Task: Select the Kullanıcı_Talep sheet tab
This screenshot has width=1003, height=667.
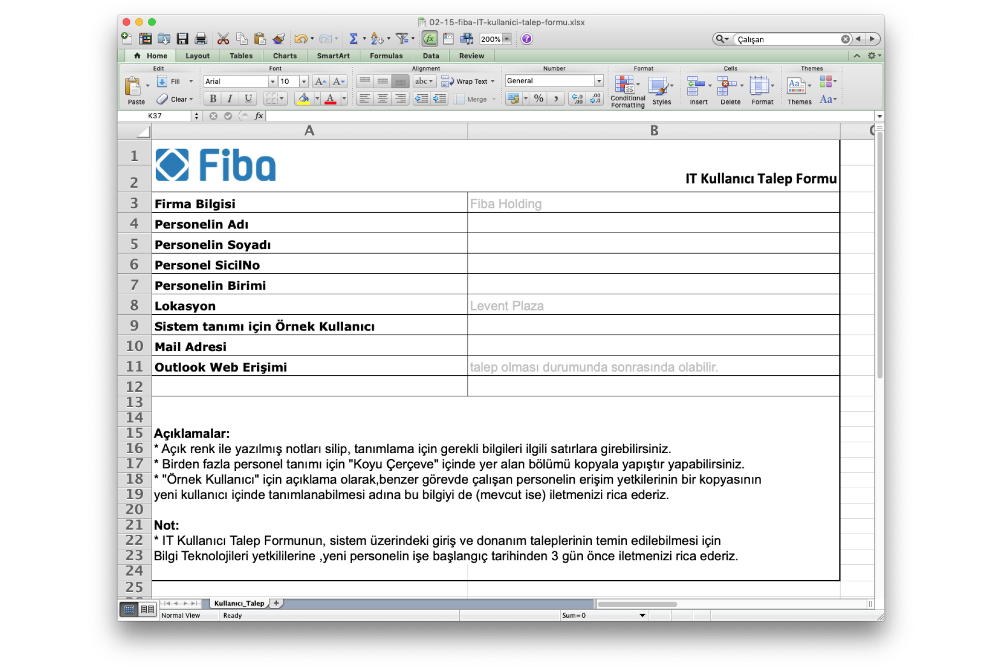Action: coord(239,603)
